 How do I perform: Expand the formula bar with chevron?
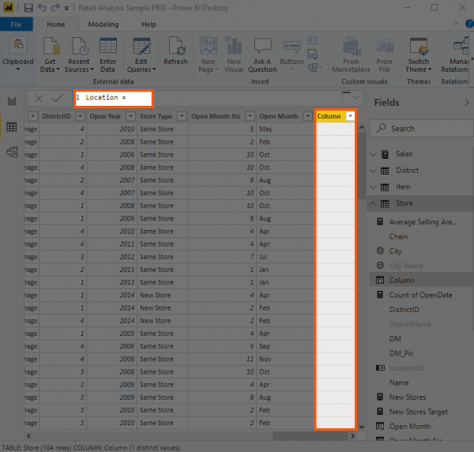click(356, 97)
